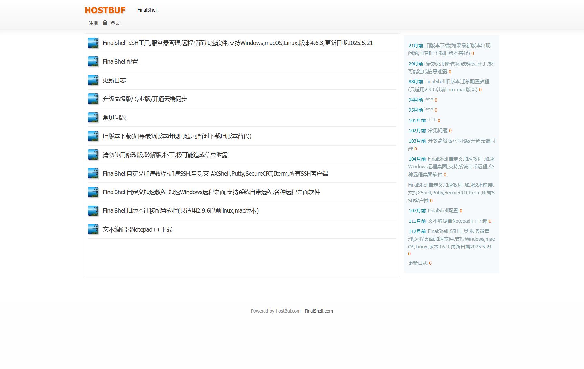The image size is (584, 369).
Task: Click the icon beside 常见问题 topic
Action: pyautogui.click(x=93, y=118)
